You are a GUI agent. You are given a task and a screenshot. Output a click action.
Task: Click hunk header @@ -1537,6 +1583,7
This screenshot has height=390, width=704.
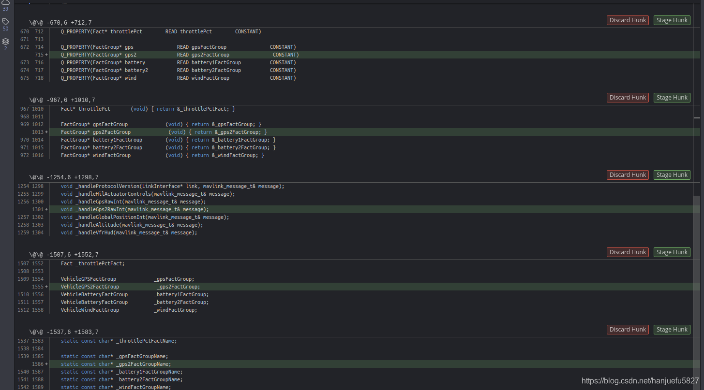(x=63, y=332)
